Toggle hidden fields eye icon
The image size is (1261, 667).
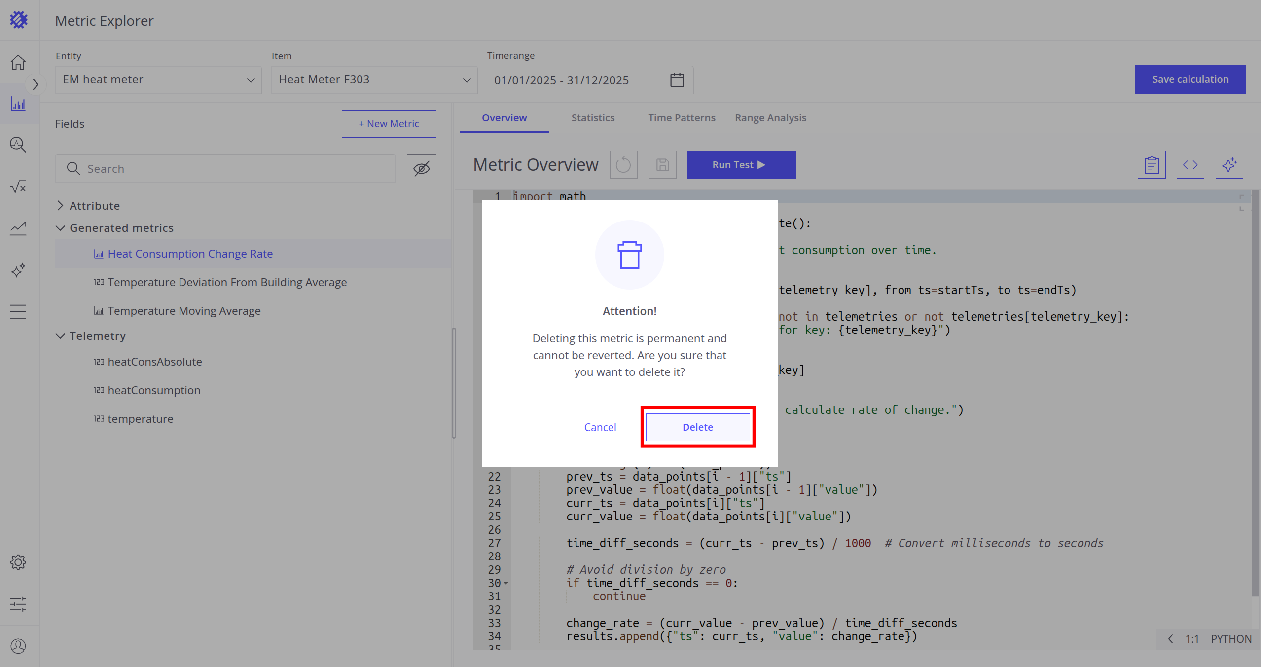[421, 169]
